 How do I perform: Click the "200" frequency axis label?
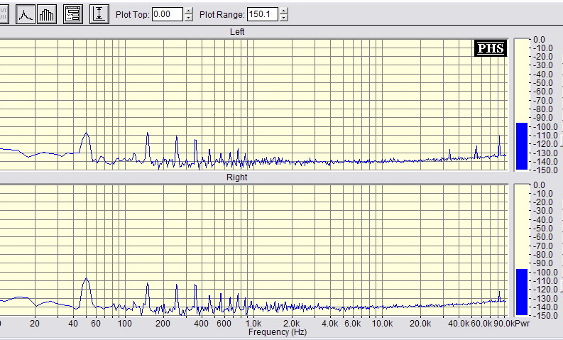coord(163,324)
